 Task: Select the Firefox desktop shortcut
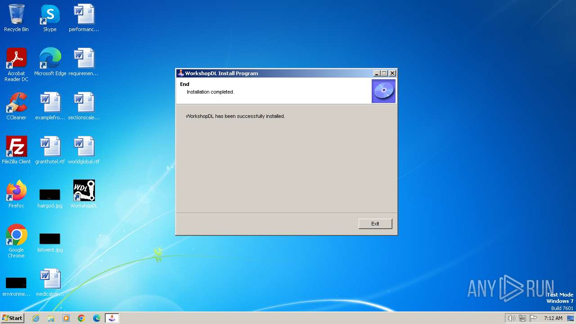click(x=16, y=195)
